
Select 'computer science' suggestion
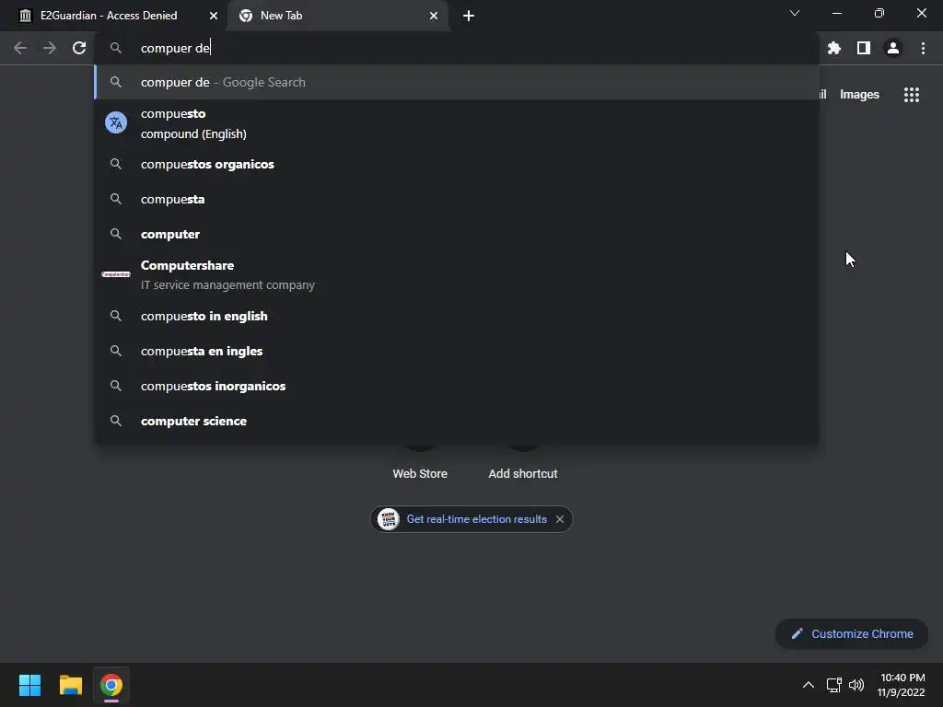(457, 421)
